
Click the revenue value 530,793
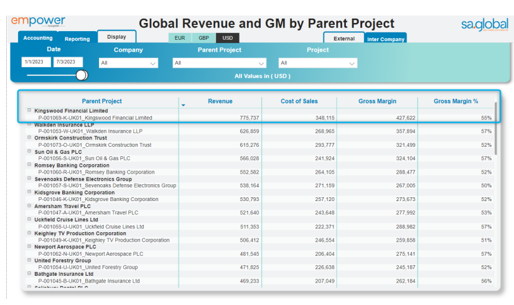point(249,199)
